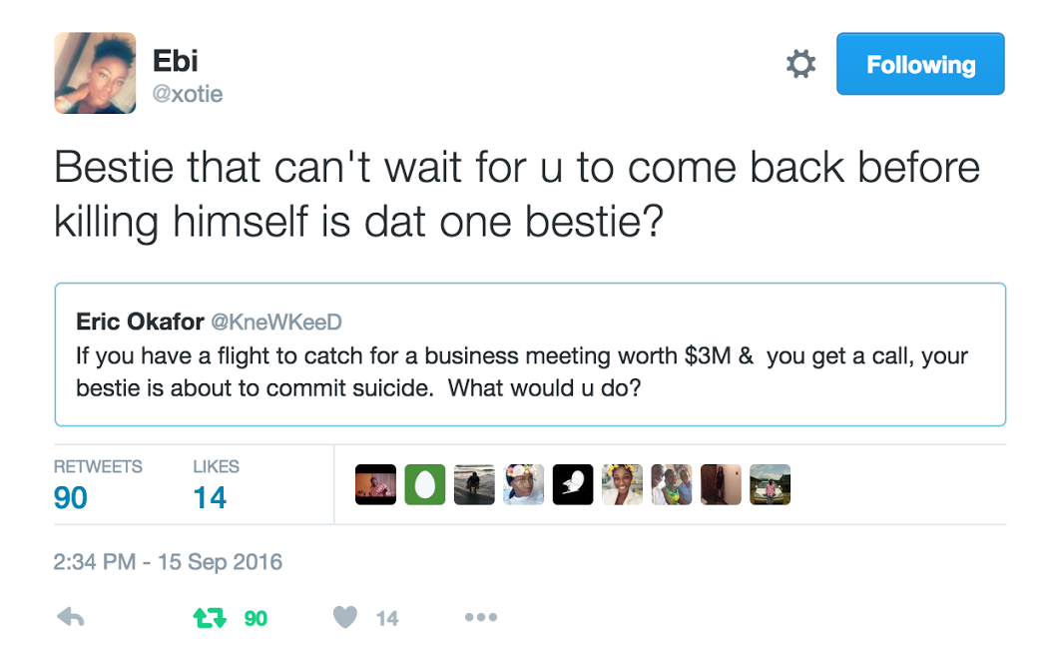Click the green egg default avatar
The width and height of the screenshot is (1044, 658).
(x=425, y=484)
